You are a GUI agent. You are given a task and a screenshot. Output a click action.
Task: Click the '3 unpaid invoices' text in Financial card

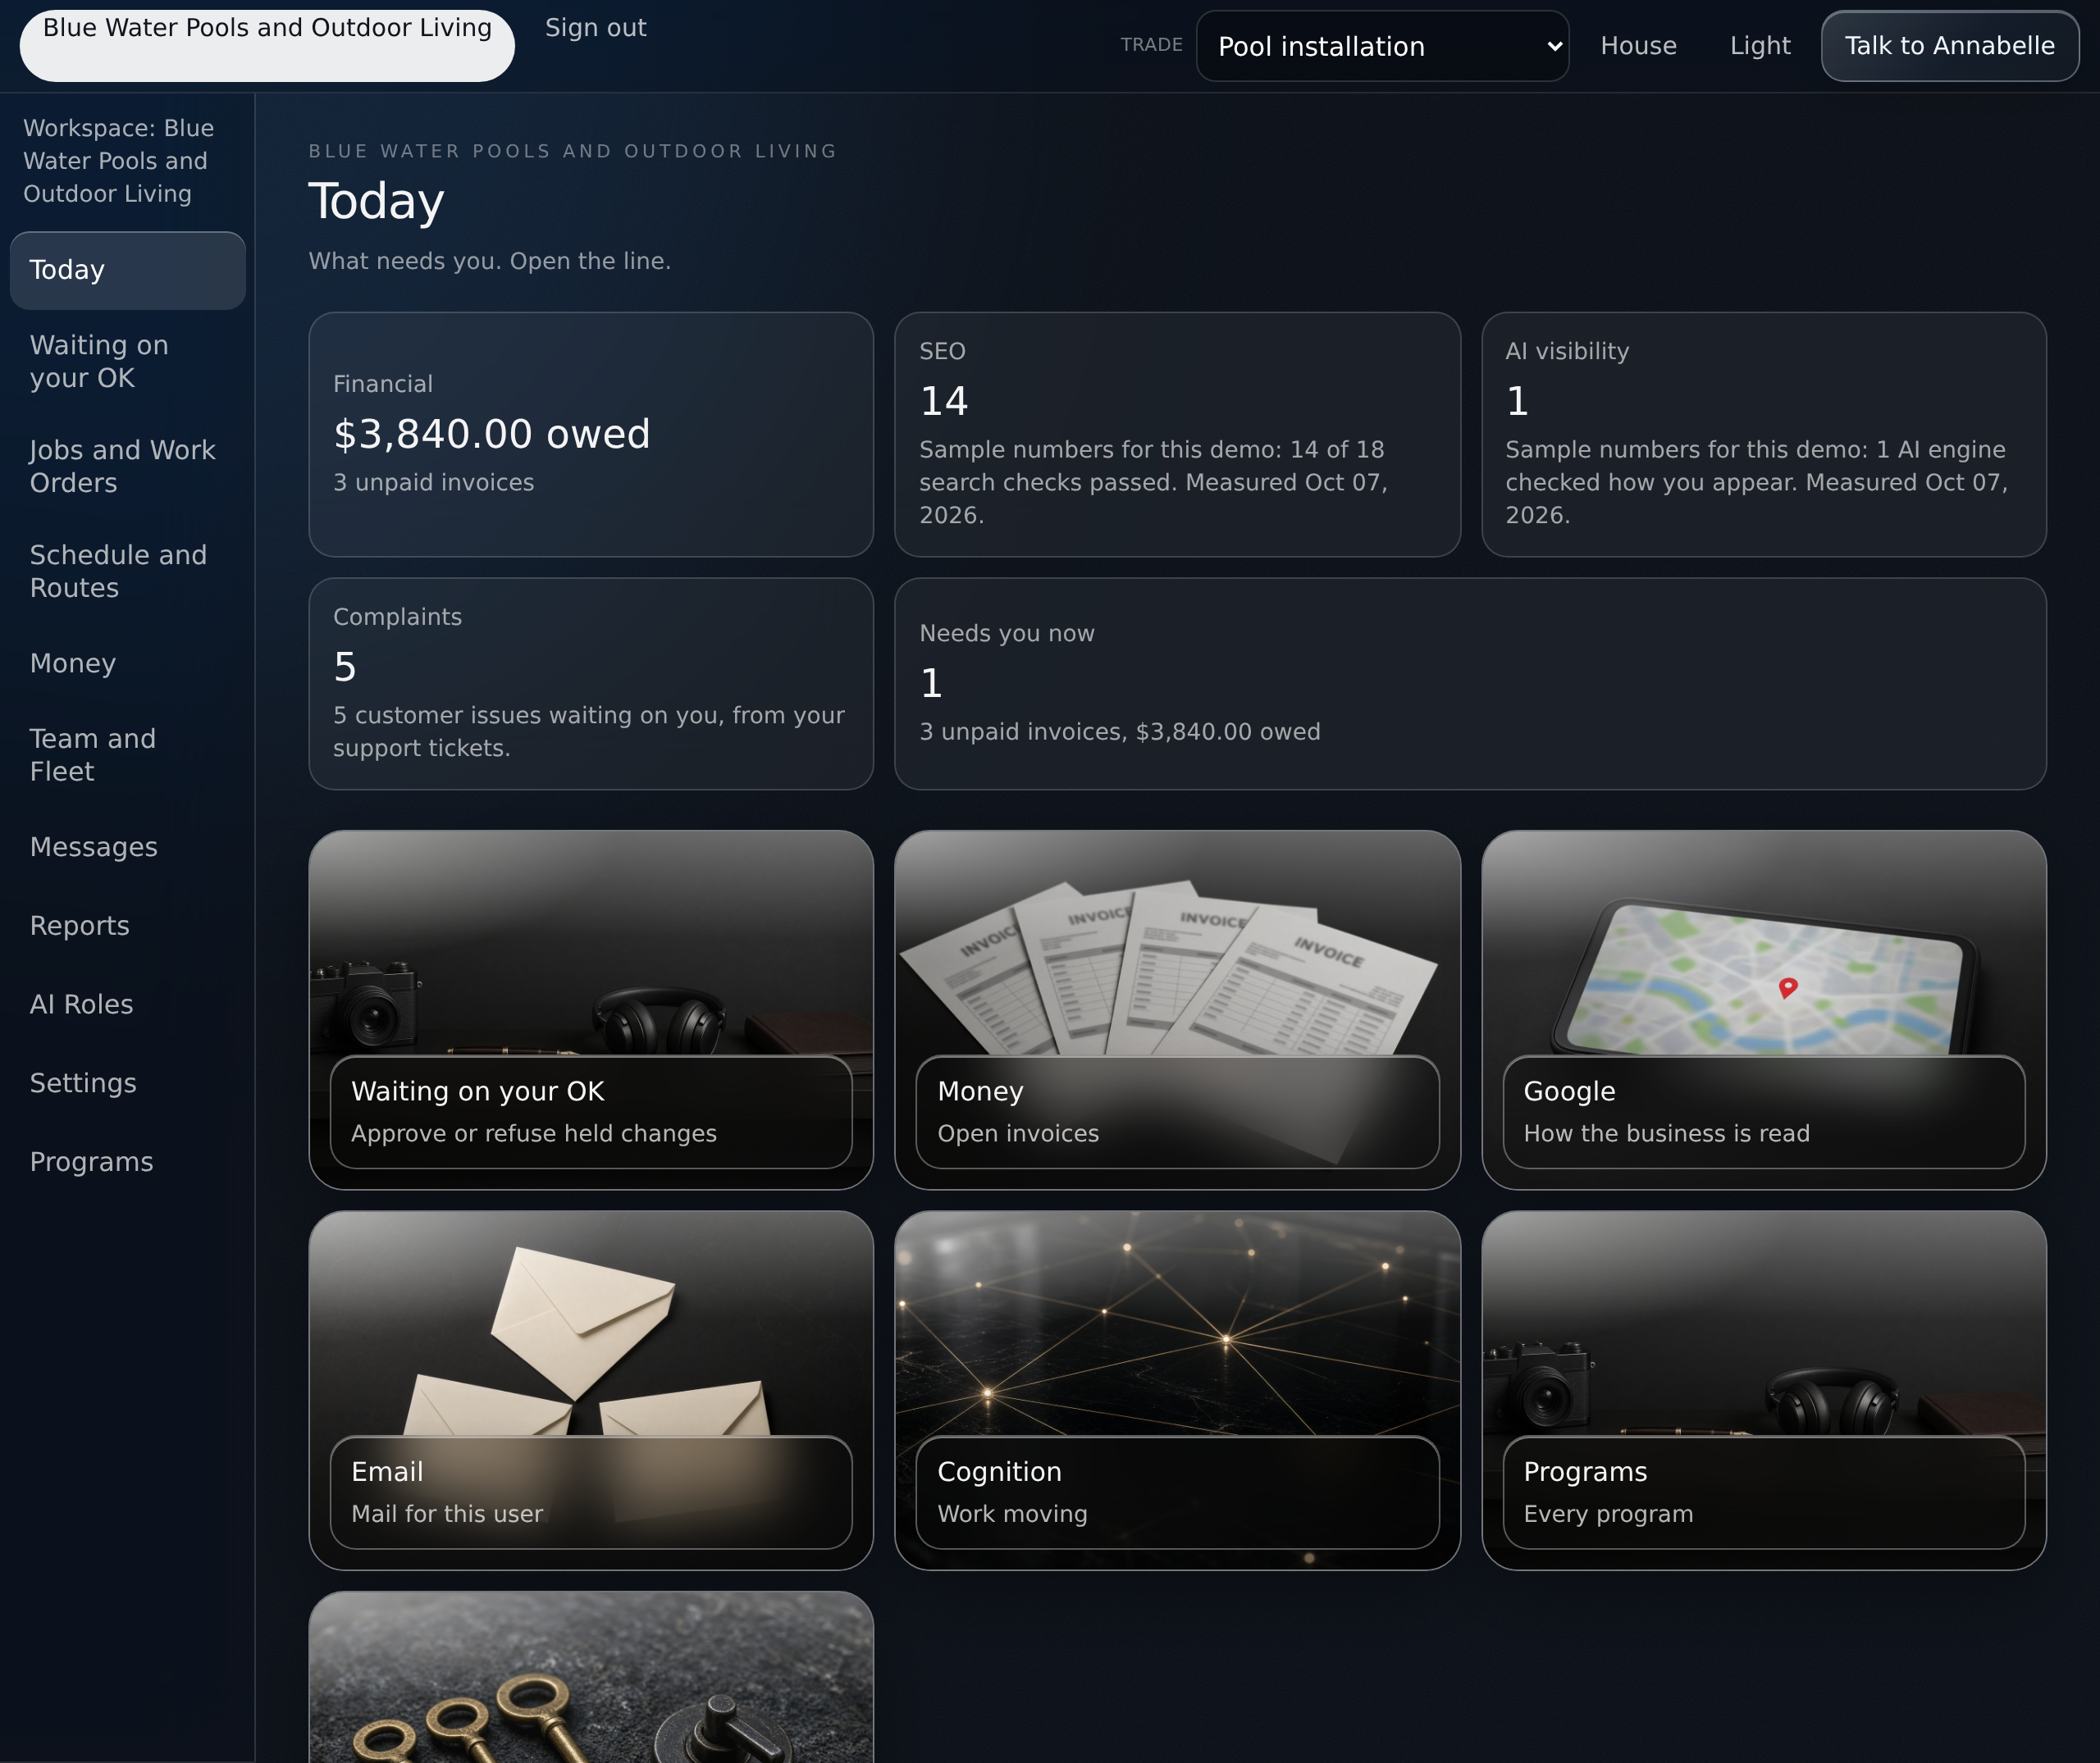pyautogui.click(x=433, y=483)
